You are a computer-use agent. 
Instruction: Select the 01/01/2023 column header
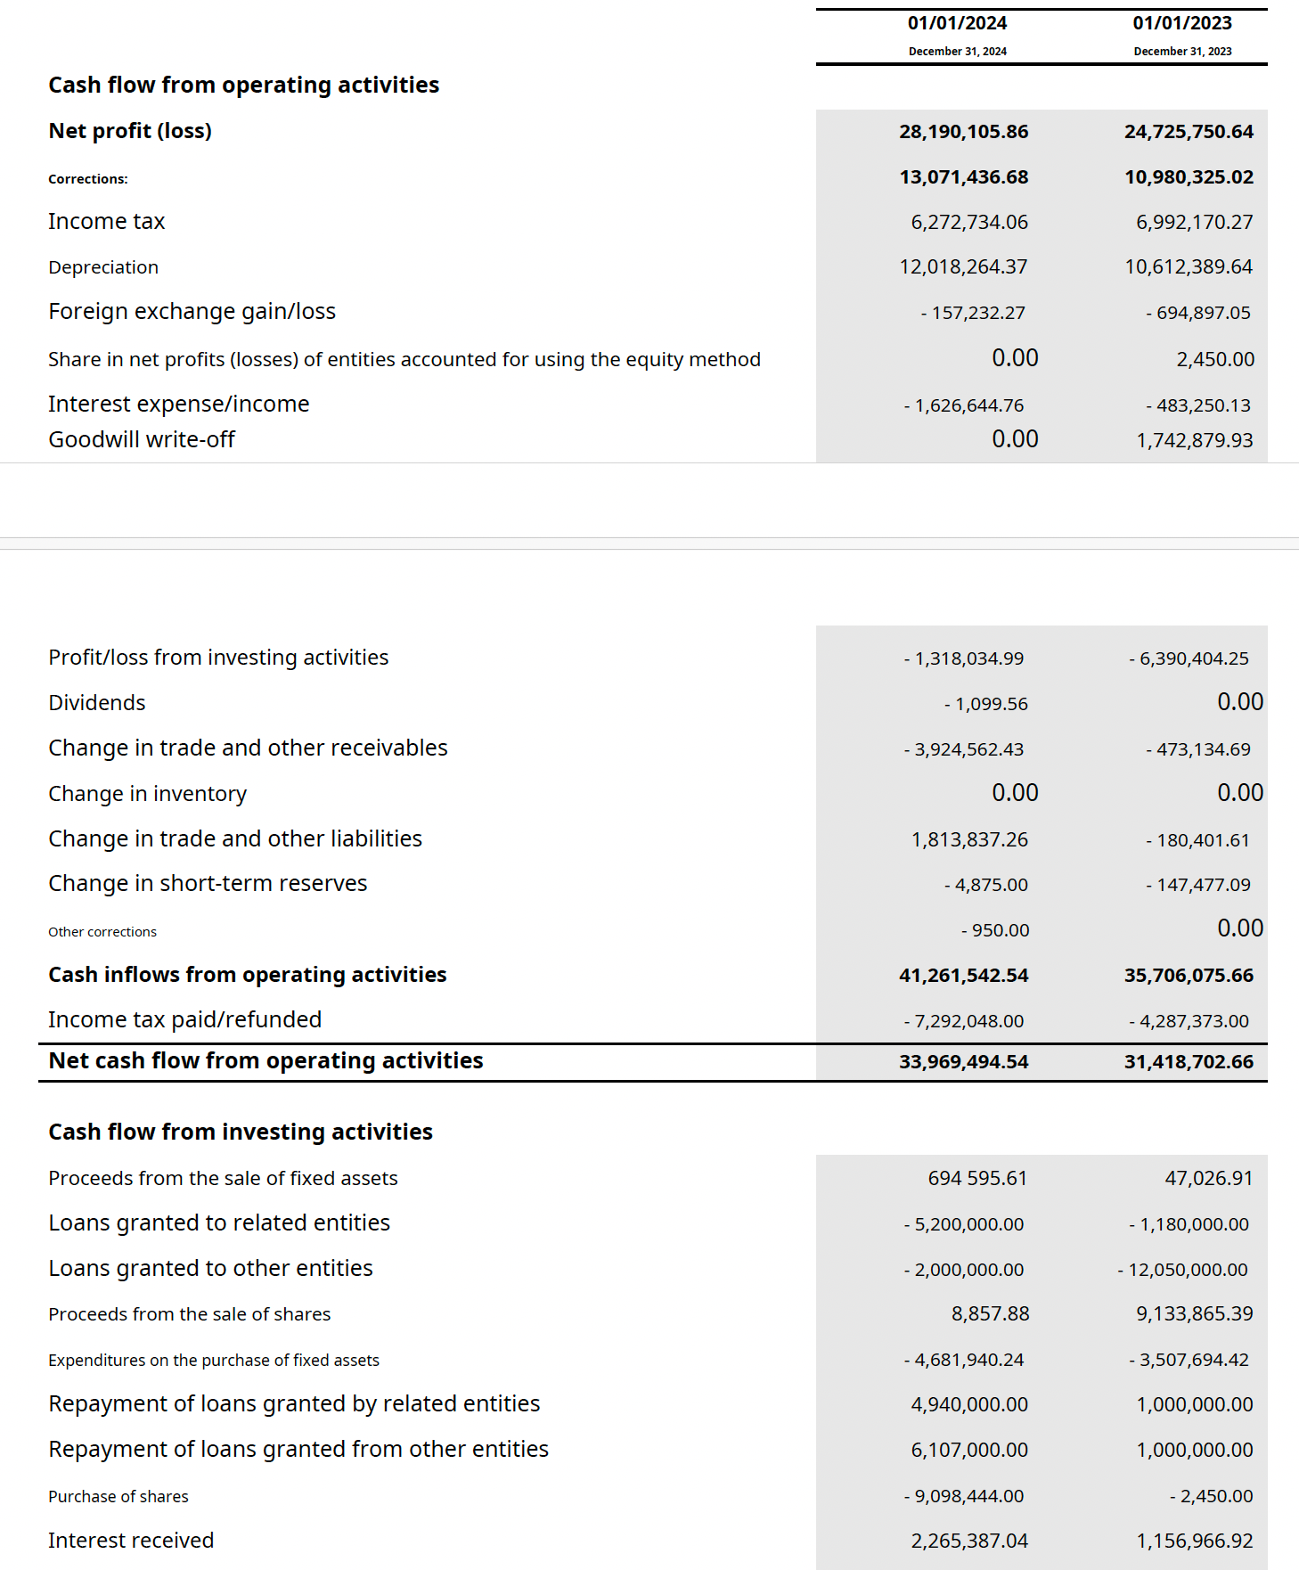[1182, 23]
